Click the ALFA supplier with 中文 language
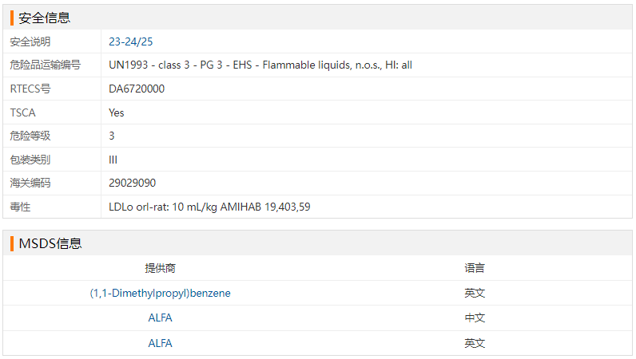636x359 pixels. tap(160, 318)
